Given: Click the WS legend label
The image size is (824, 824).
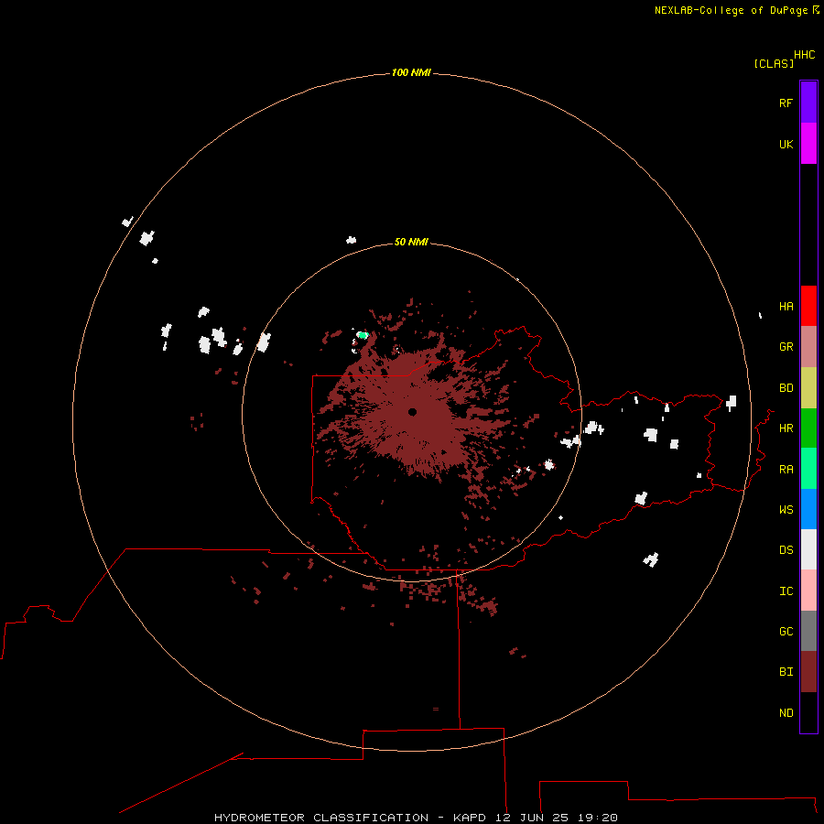Looking at the screenshot, I should pos(786,509).
